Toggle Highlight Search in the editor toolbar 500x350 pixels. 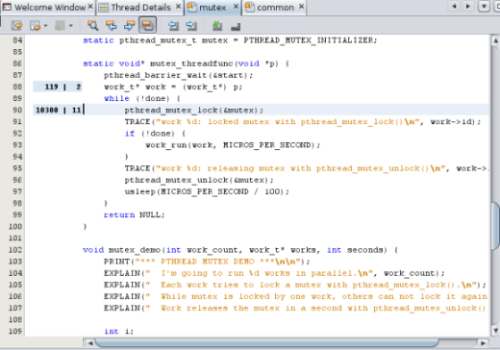pyautogui.click(x=147, y=25)
